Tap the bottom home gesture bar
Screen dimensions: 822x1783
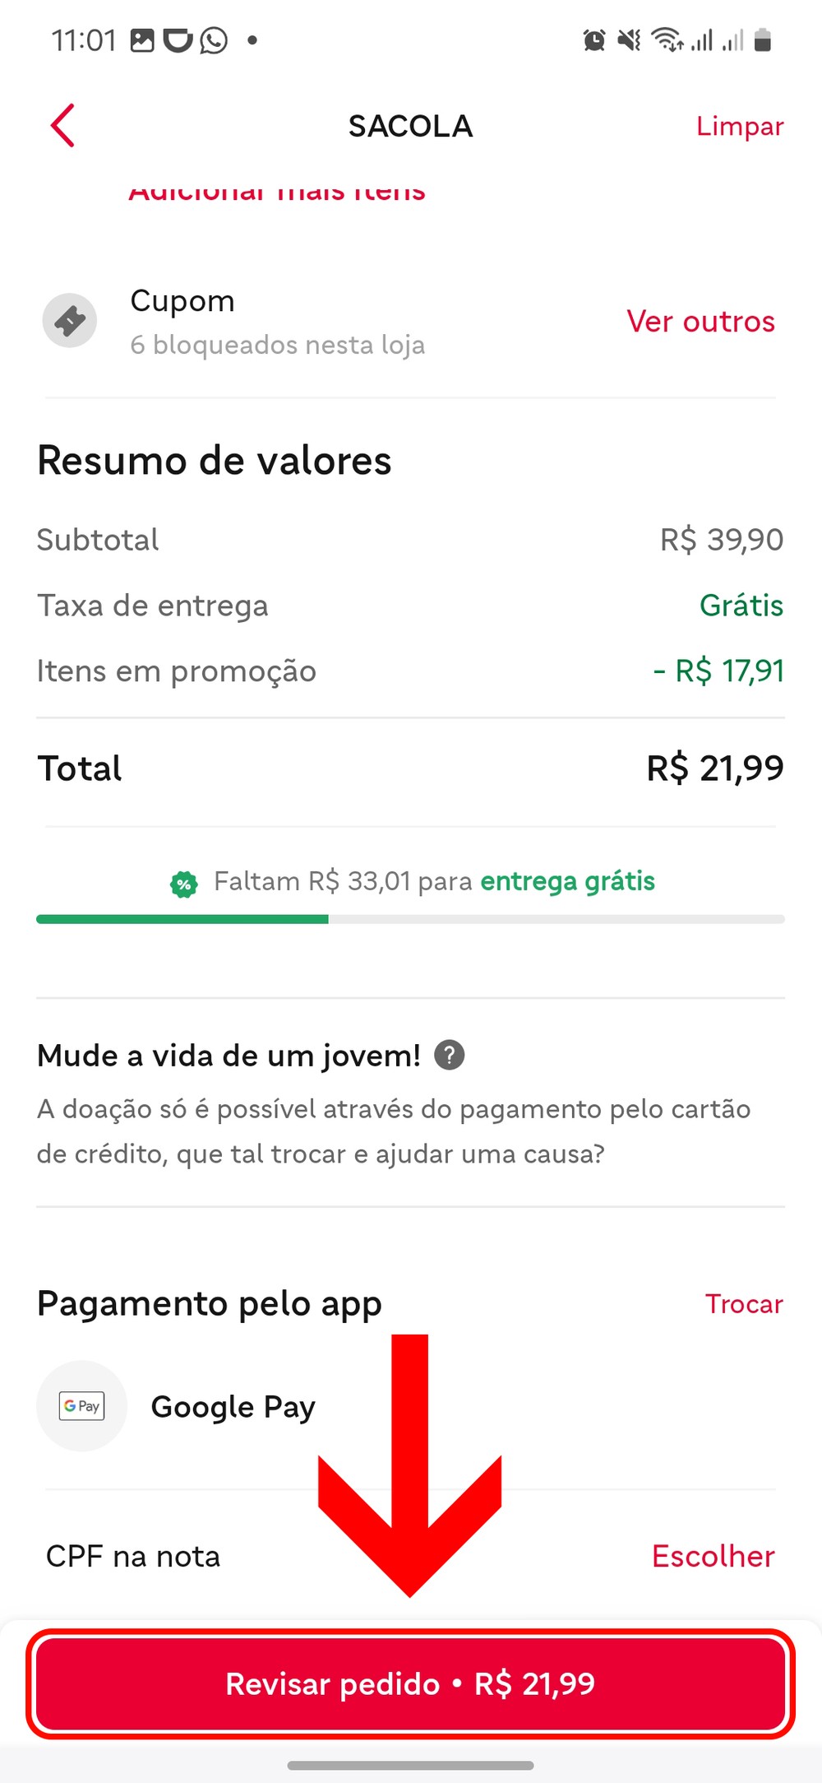pos(410,1765)
